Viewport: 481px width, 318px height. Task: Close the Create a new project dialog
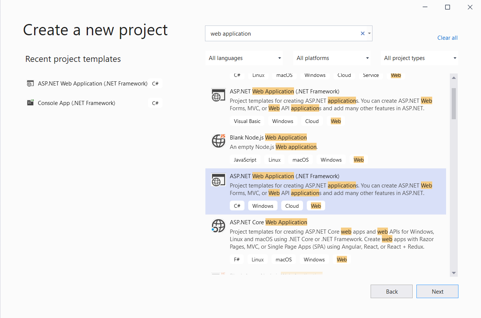(470, 7)
